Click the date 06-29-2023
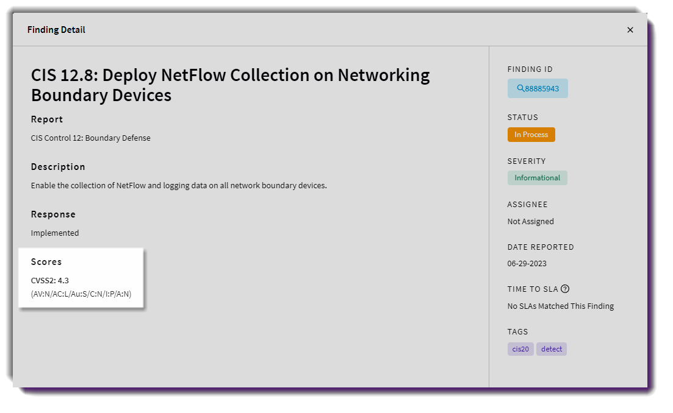This screenshot has height=413, width=673. pyautogui.click(x=527, y=264)
